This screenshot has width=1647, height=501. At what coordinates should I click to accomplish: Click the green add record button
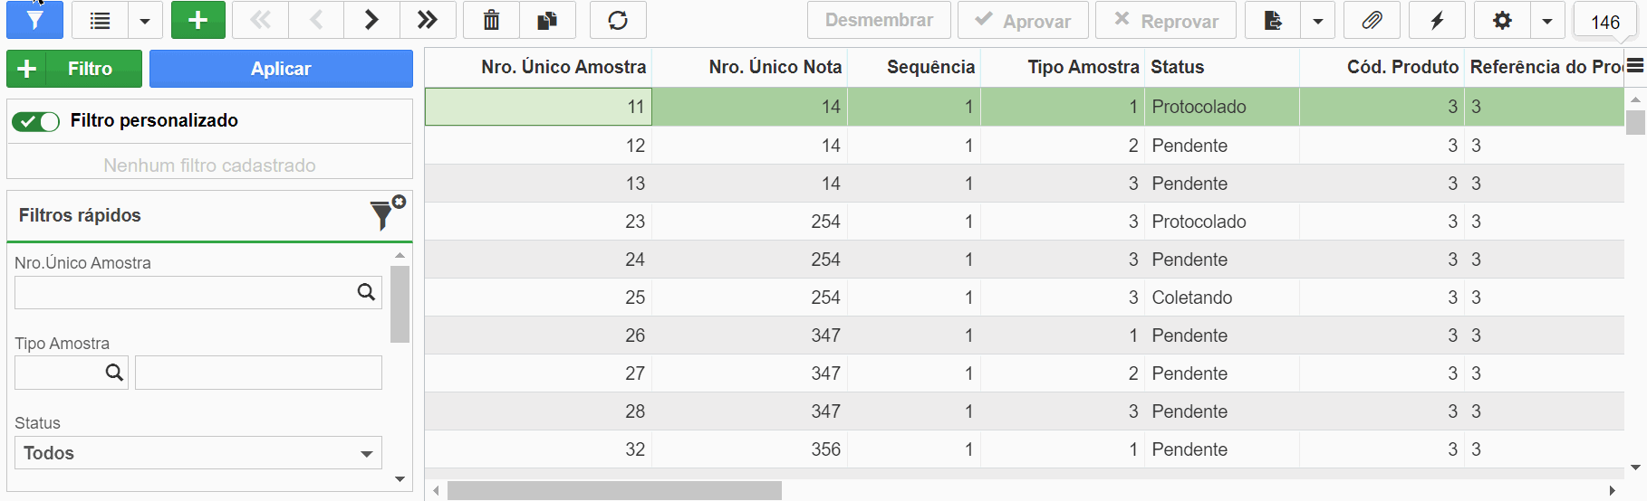(x=197, y=20)
